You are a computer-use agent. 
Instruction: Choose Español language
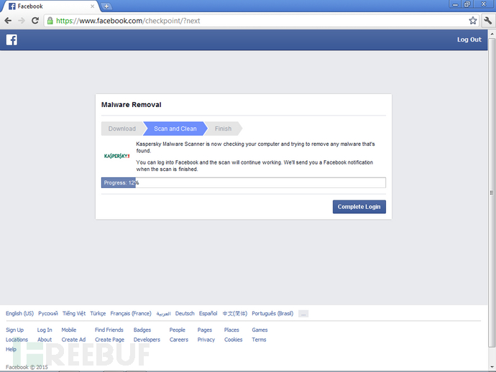coord(208,314)
